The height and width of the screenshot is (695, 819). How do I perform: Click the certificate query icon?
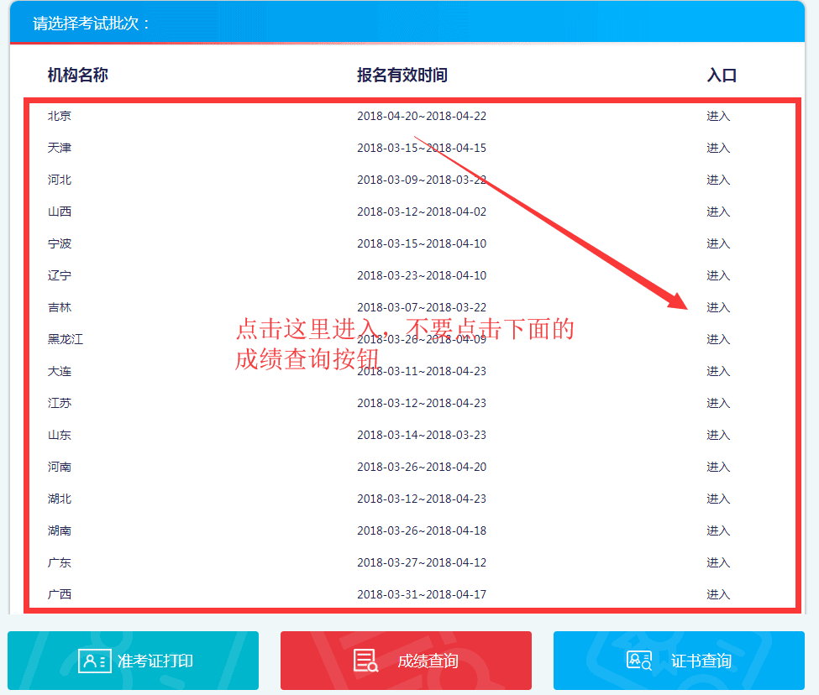click(x=639, y=661)
